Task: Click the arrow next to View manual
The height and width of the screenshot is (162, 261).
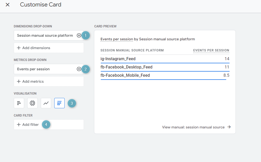Action: pos(229,127)
